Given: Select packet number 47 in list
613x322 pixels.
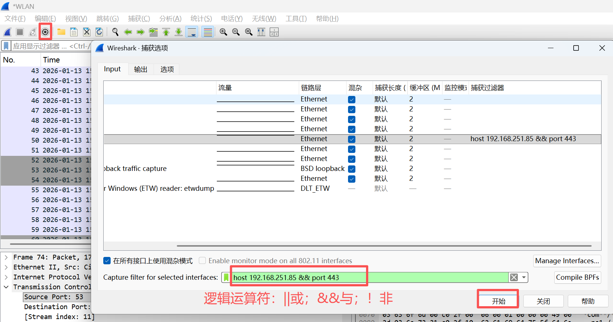Looking at the screenshot, I should [46, 110].
